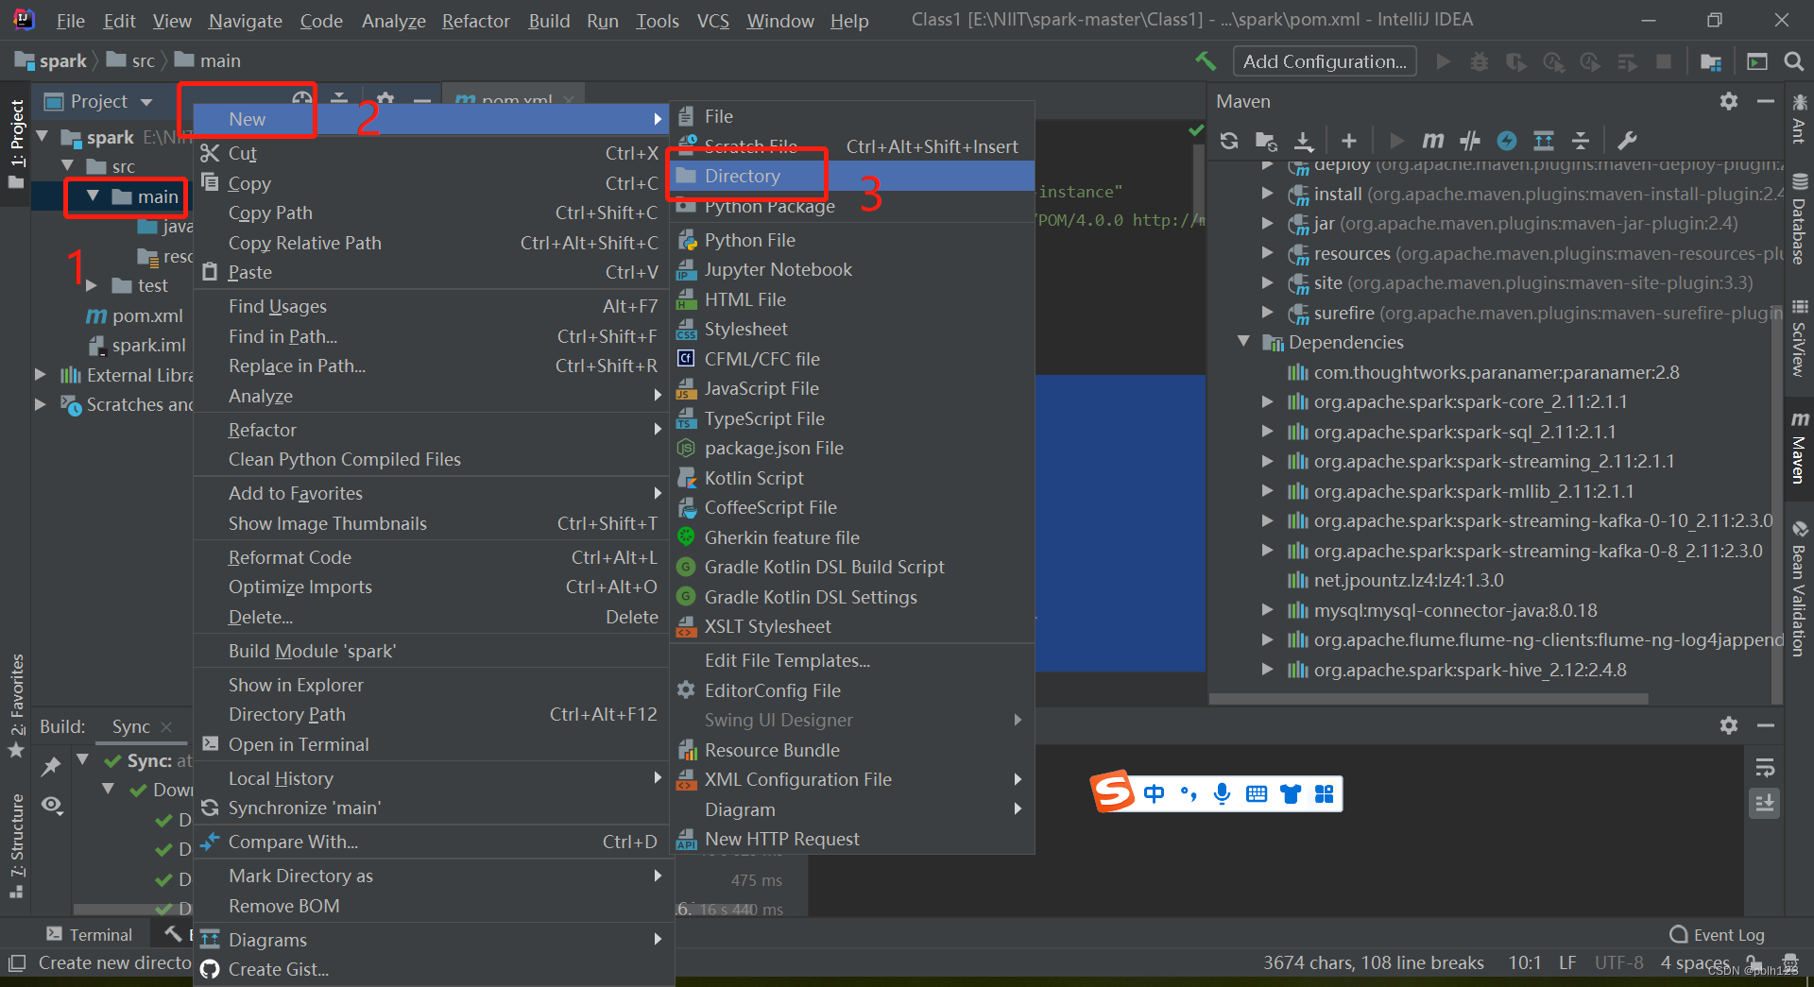This screenshot has width=1814, height=987.
Task: Collapse the Maven Dependencies node
Action: click(x=1243, y=342)
